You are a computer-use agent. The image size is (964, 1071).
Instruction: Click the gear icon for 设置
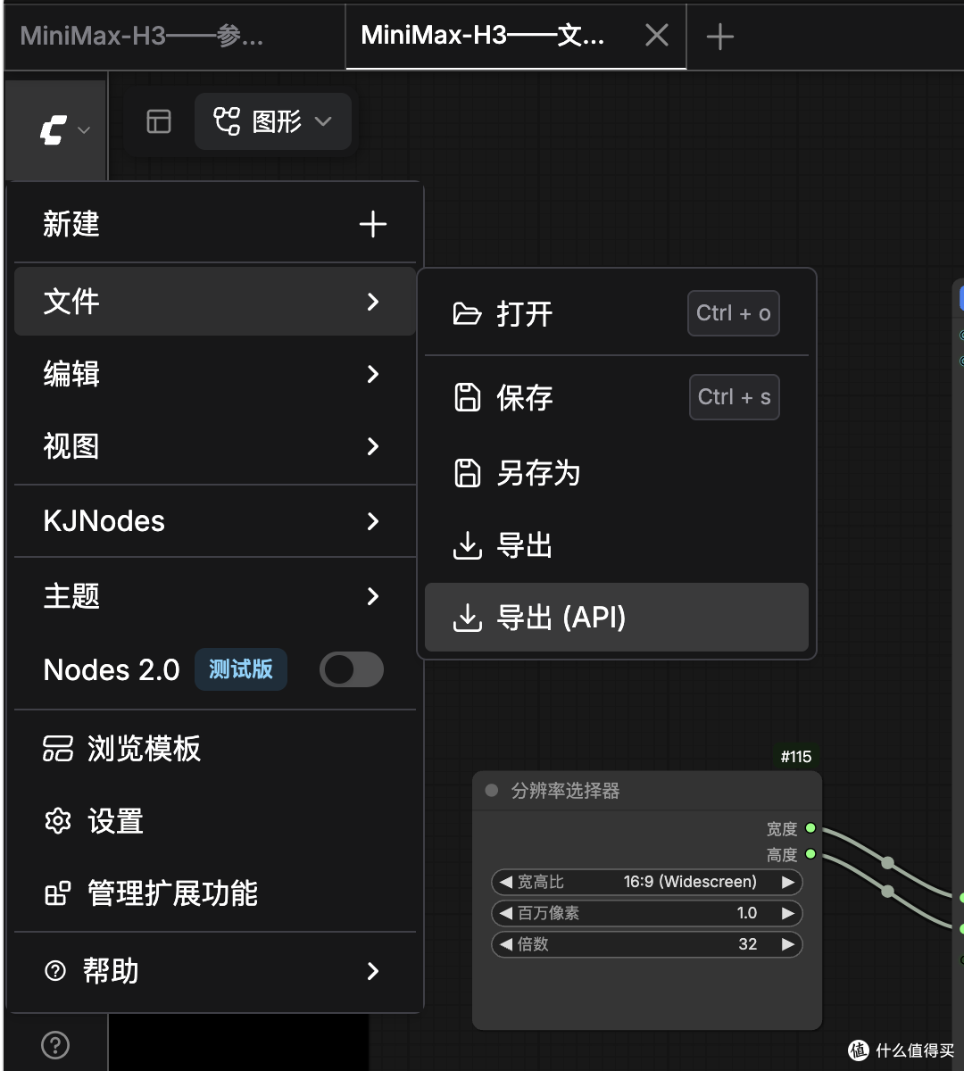pos(58,821)
